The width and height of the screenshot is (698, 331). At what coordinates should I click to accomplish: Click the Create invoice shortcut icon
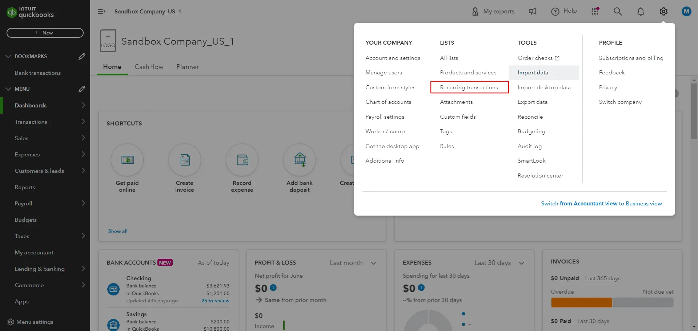coord(185,160)
